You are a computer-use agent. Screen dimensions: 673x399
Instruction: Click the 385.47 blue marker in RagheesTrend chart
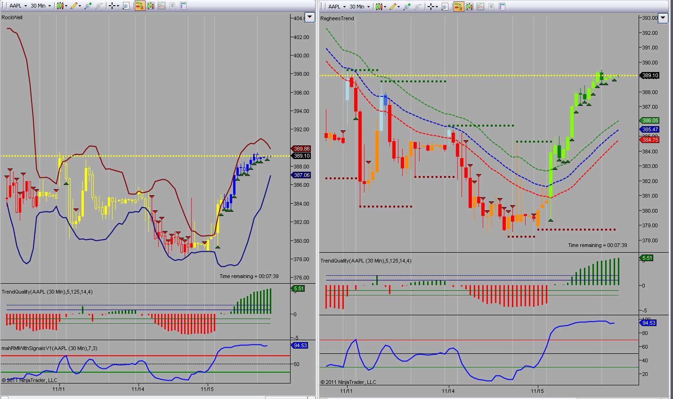(650, 130)
